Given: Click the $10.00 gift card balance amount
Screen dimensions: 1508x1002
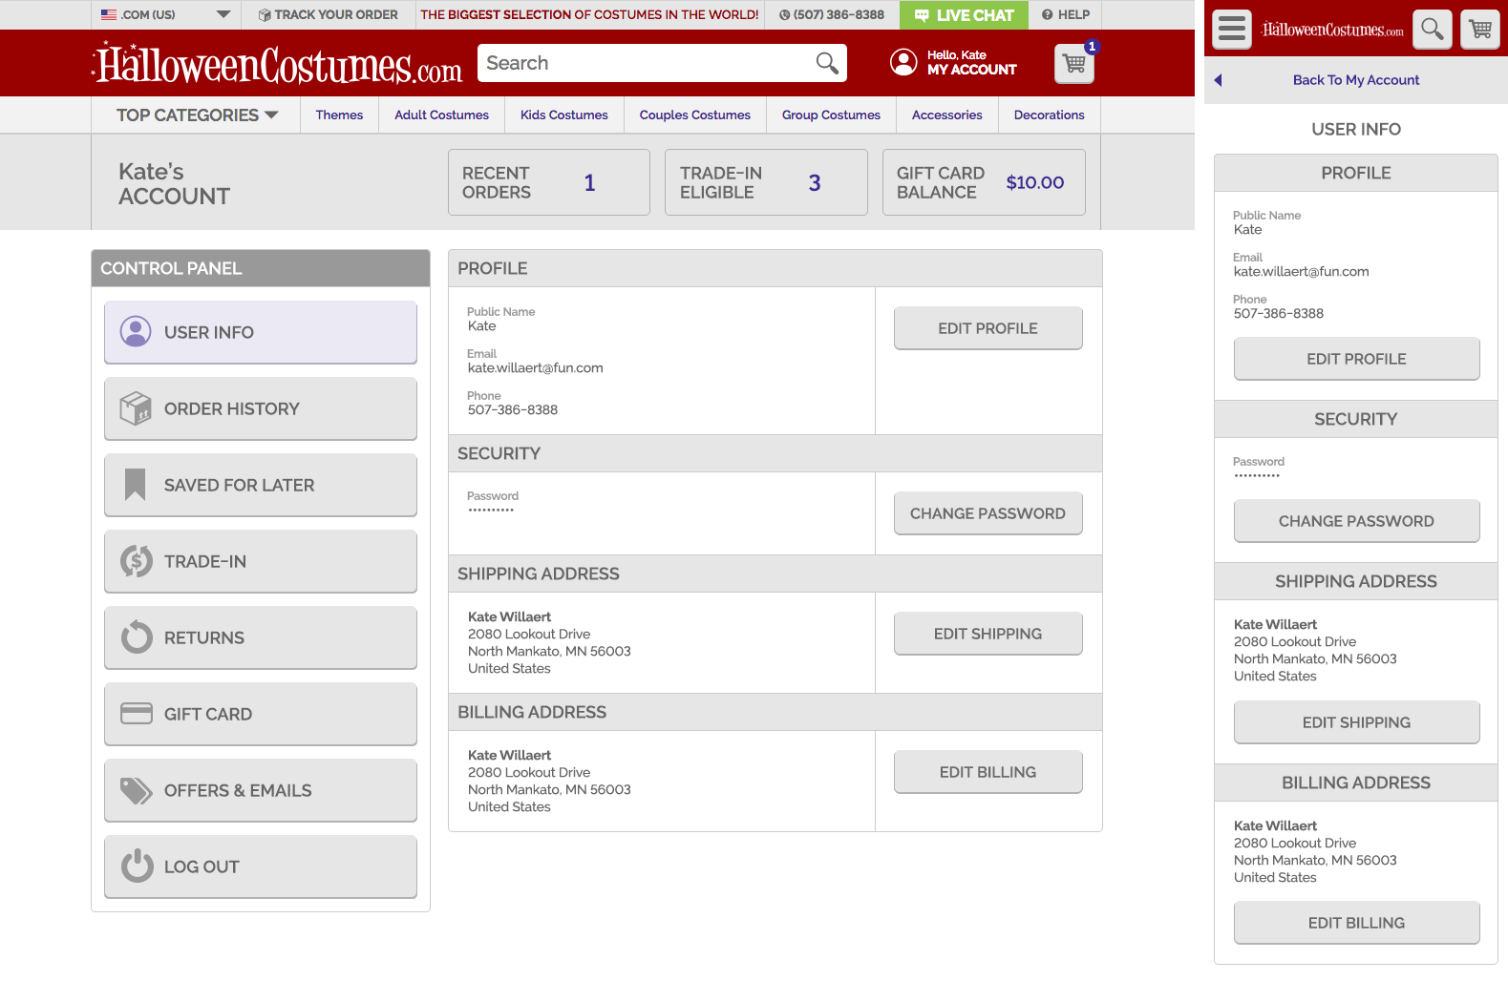Looking at the screenshot, I should pyautogui.click(x=1035, y=182).
